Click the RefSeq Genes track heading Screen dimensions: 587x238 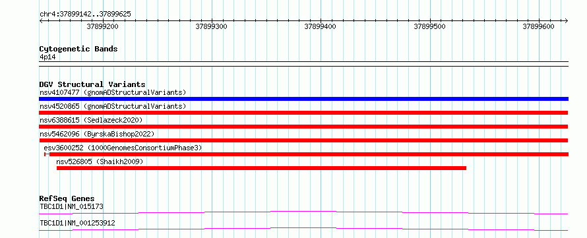pyautogui.click(x=67, y=198)
